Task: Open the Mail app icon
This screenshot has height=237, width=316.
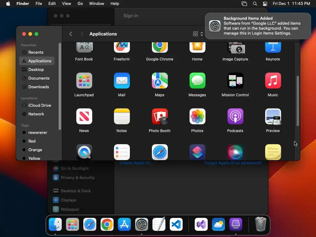Action: click(122, 81)
